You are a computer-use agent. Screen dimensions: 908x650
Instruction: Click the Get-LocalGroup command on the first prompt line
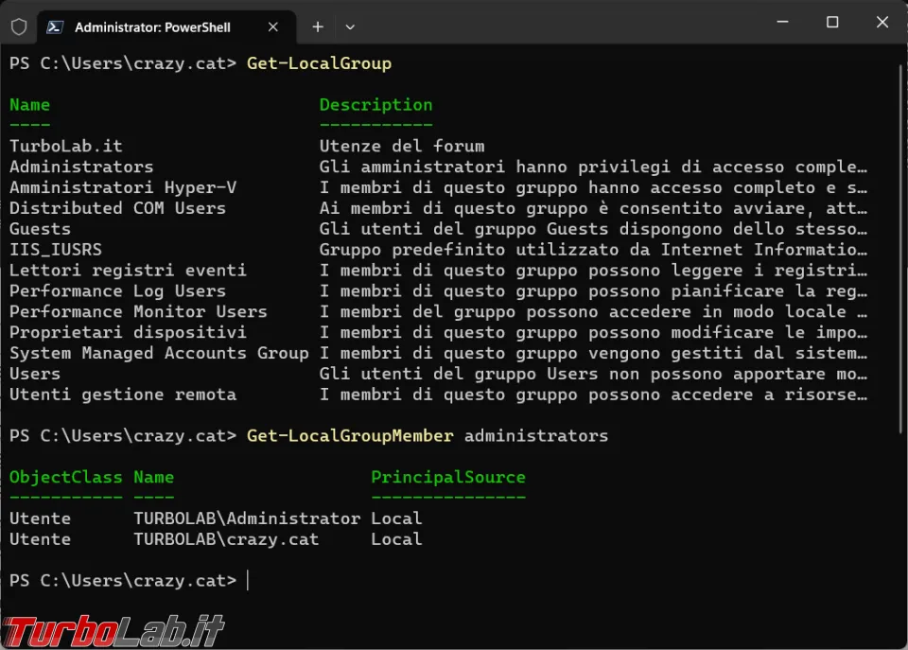tap(319, 63)
